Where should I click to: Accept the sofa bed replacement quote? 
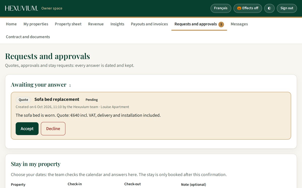pyautogui.click(x=27, y=129)
